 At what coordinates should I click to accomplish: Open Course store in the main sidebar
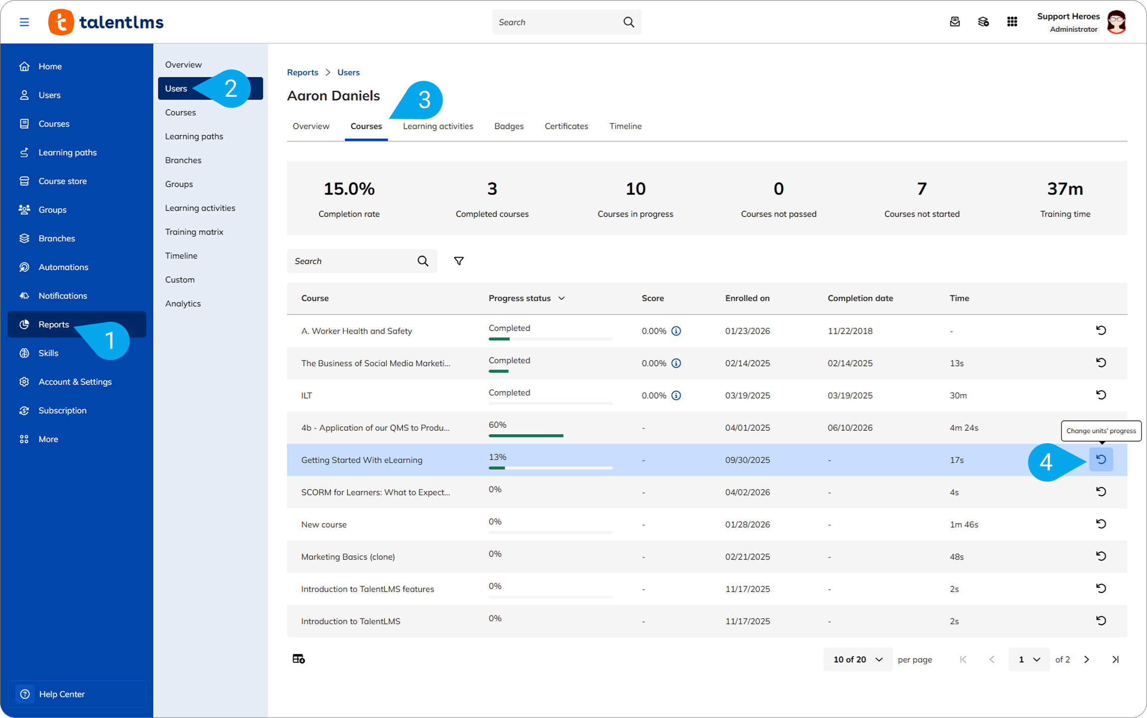(77, 181)
